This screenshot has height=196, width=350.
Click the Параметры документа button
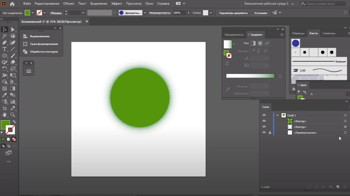(233, 13)
